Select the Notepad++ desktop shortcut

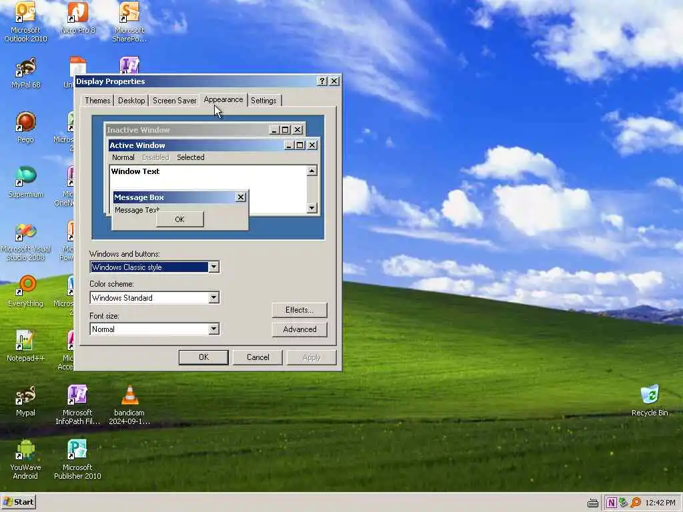pyautogui.click(x=25, y=346)
